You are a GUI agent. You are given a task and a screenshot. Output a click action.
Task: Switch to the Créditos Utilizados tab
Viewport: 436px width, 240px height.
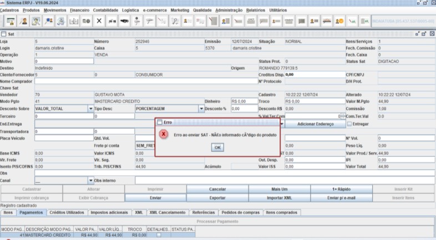pyautogui.click(x=67, y=212)
